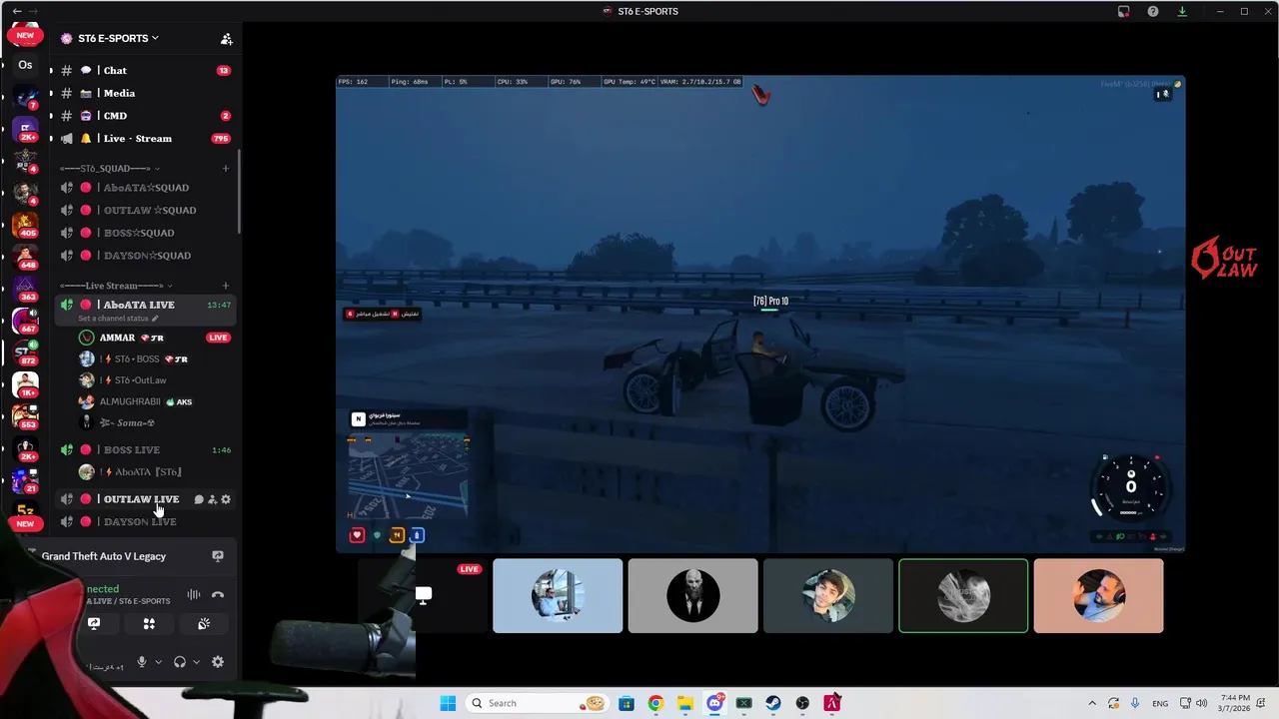The width and height of the screenshot is (1279, 719).
Task: Collapse the ST6_SQUAD category
Action: point(109,168)
